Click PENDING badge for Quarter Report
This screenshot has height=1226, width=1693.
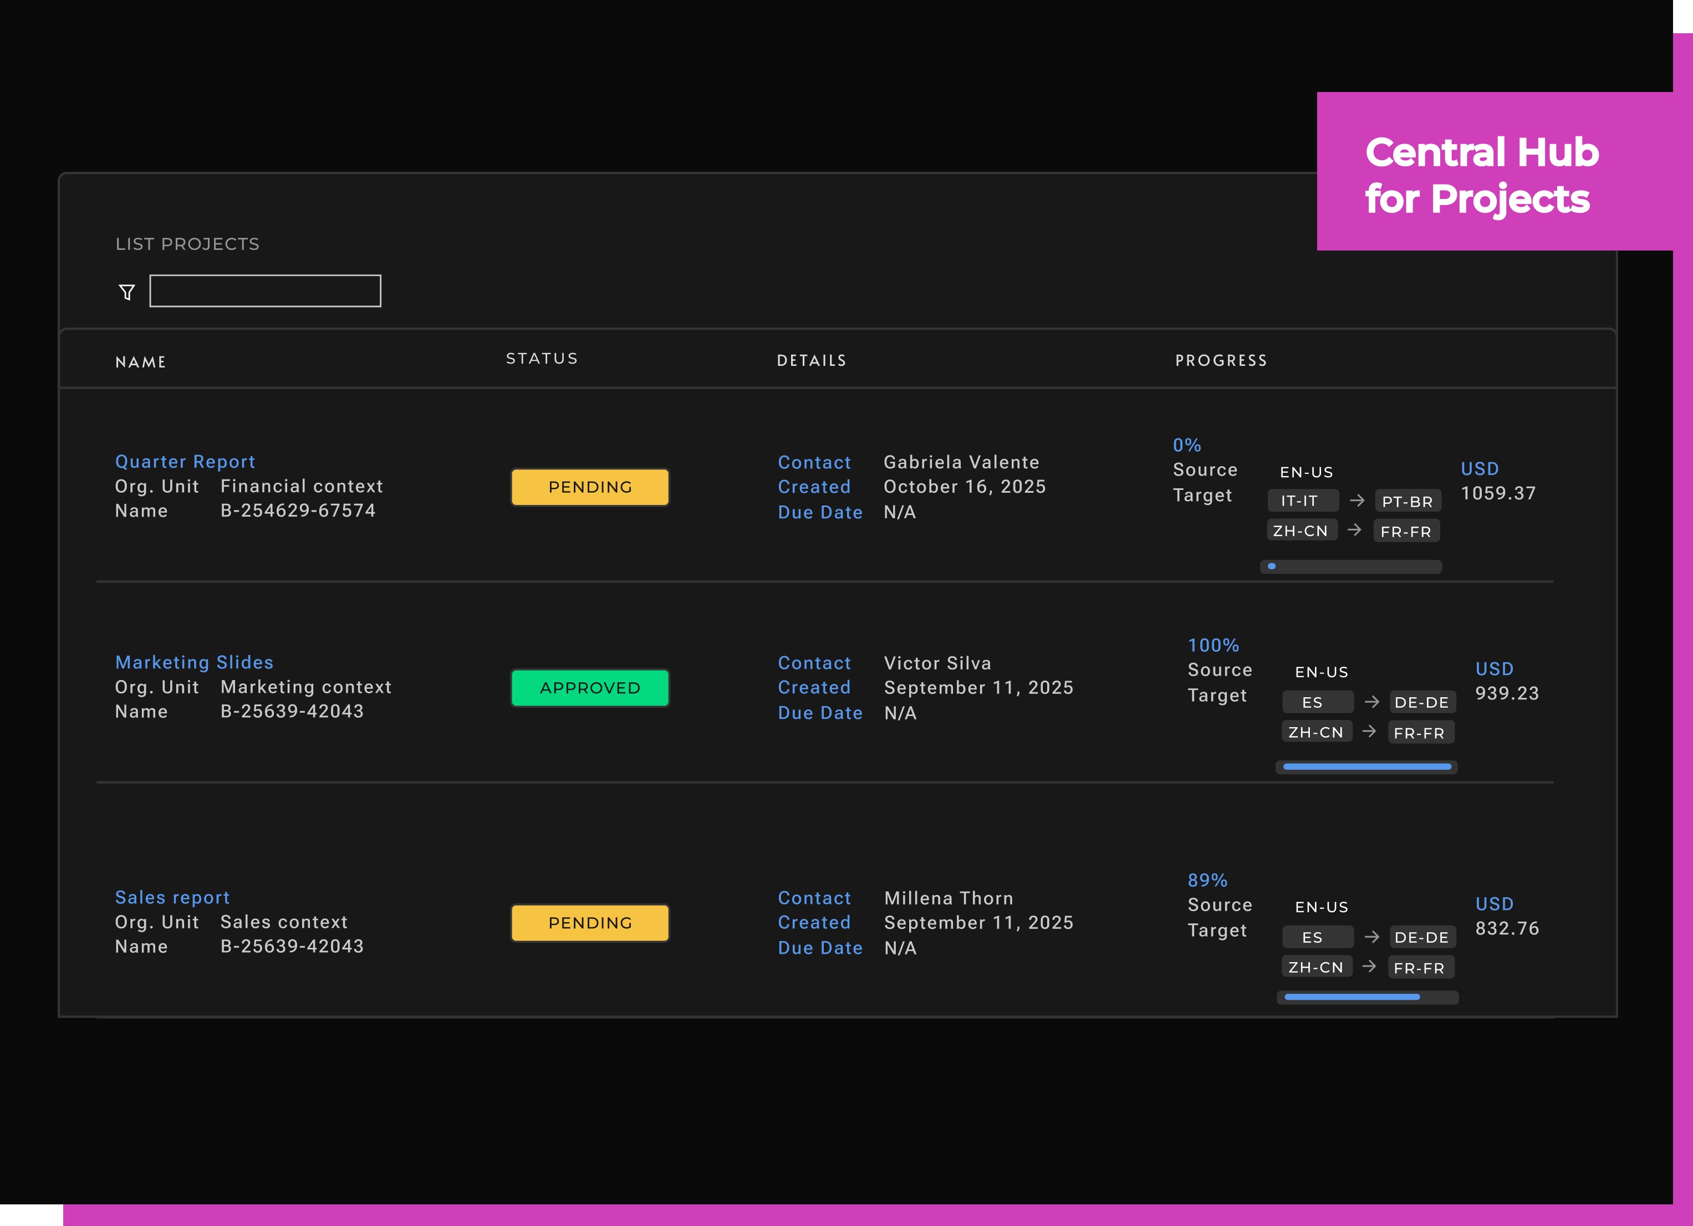point(590,487)
